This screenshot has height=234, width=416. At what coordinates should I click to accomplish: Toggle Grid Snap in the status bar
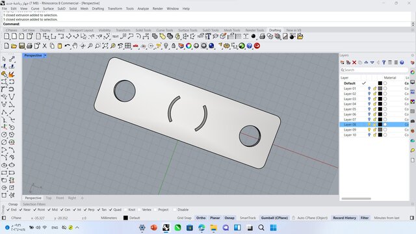click(184, 218)
